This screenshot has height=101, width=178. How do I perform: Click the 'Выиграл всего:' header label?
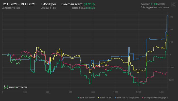pos(72,4)
